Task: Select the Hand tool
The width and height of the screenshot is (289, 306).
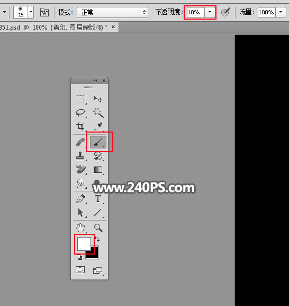Action: [80, 228]
